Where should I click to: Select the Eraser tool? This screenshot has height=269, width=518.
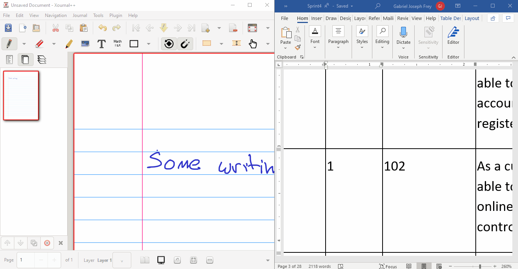coord(39,44)
